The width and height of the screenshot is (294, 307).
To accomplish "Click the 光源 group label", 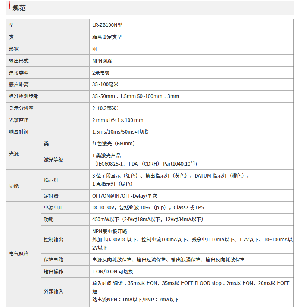I will point(14,154).
